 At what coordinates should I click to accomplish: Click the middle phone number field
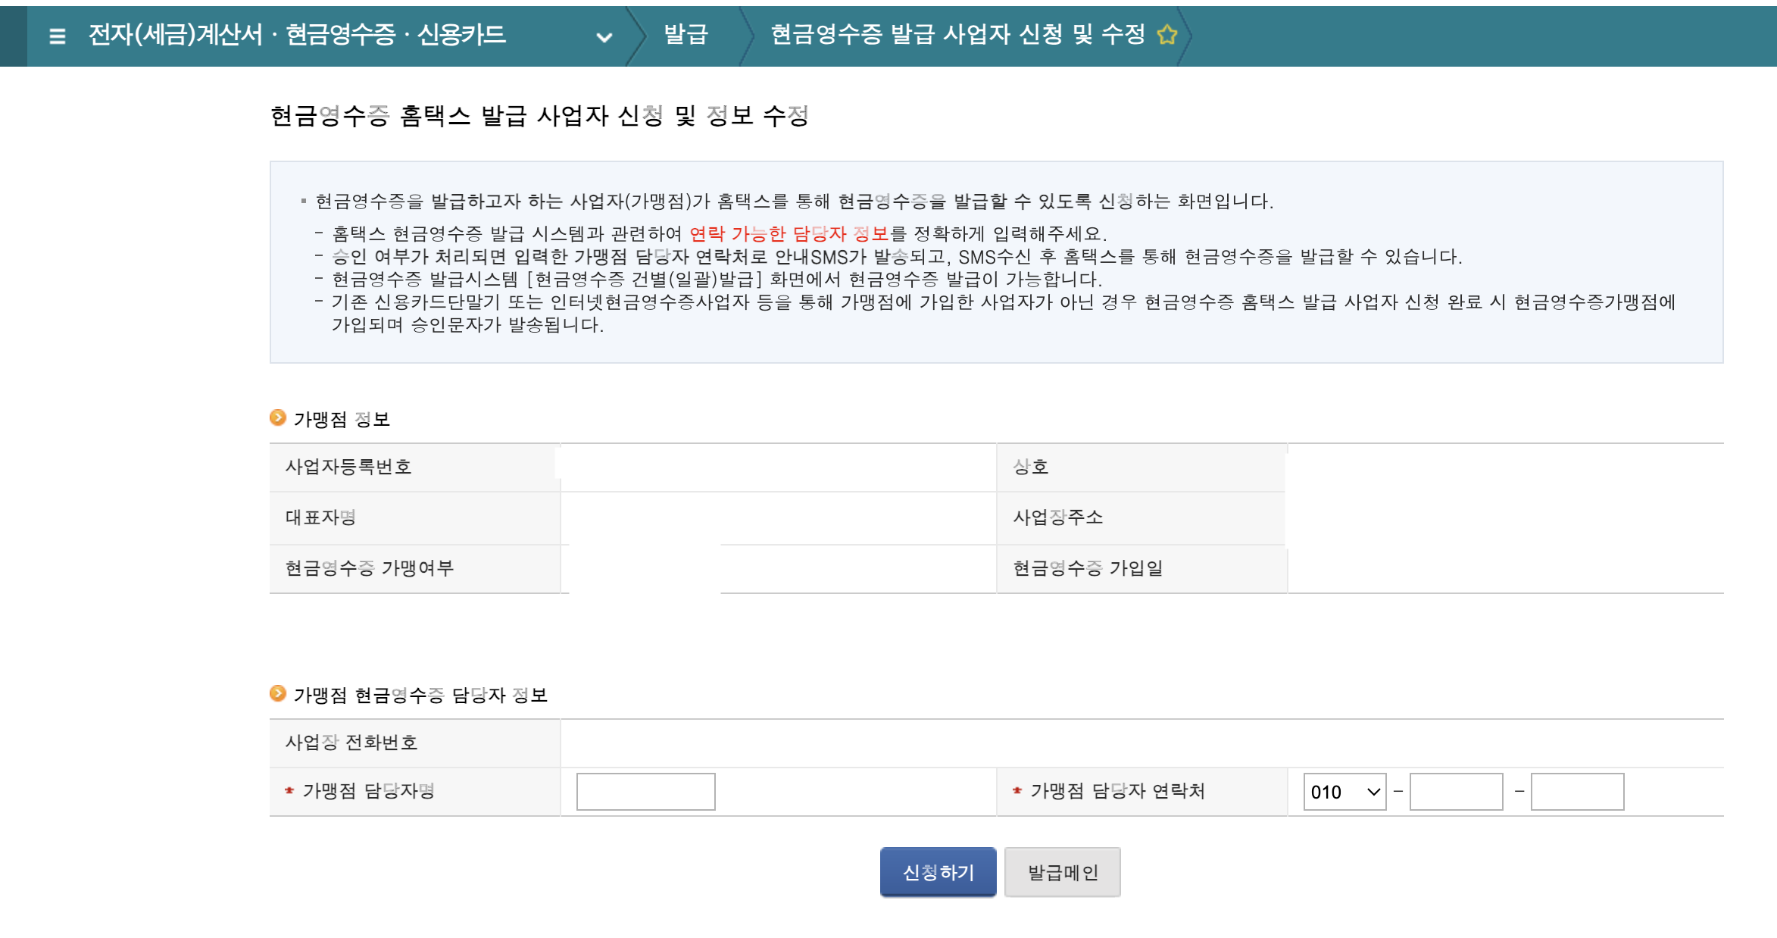pyautogui.click(x=1456, y=792)
